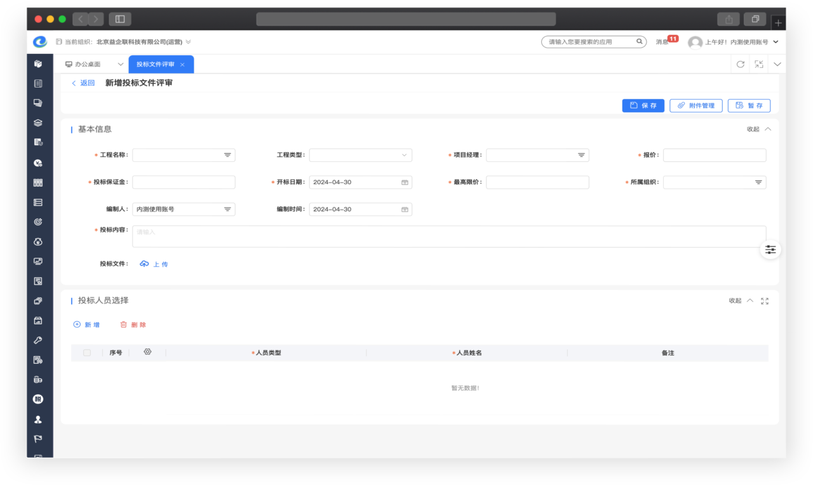Expand the current organization switcher
This screenshot has width=813, height=485.
[x=189, y=42]
